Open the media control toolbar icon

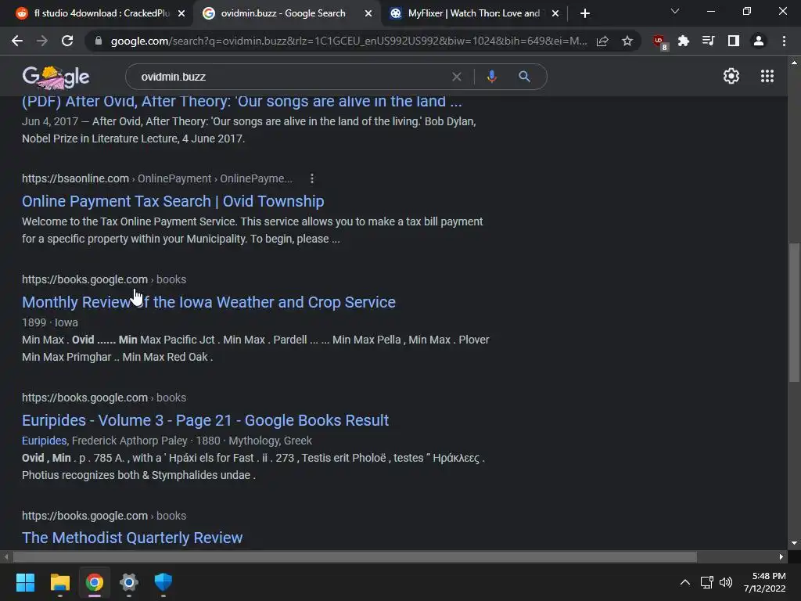tap(709, 41)
